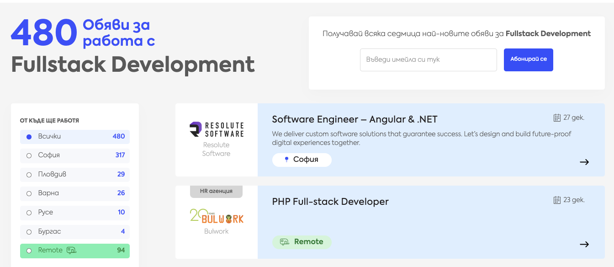This screenshot has height=267, width=614.
Task: Click the Абонирай се subscribe button
Action: [x=529, y=60]
